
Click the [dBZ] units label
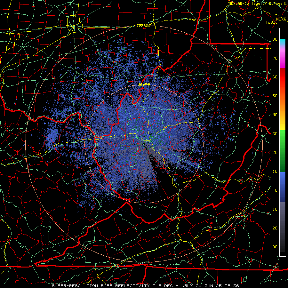click(x=272, y=22)
